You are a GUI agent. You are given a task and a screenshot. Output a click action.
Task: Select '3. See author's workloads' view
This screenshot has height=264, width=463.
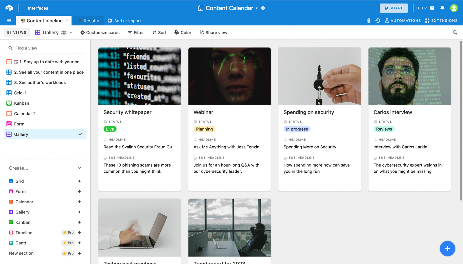tap(45, 83)
